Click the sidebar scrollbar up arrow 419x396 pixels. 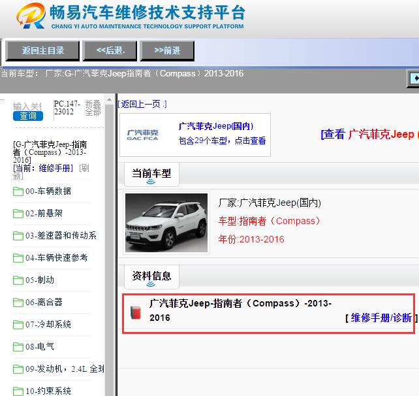(109, 100)
